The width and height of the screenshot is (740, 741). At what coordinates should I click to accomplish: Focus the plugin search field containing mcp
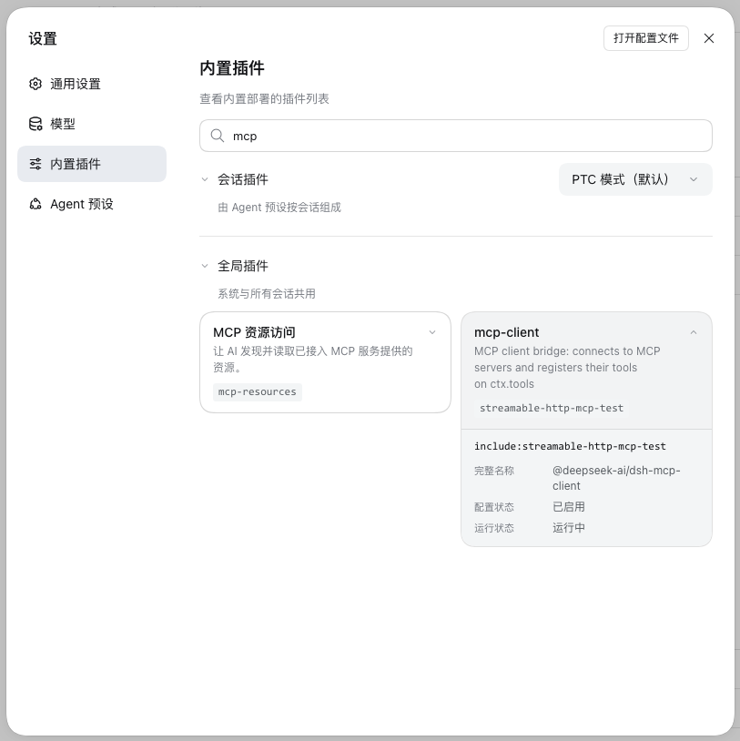pyautogui.click(x=455, y=136)
